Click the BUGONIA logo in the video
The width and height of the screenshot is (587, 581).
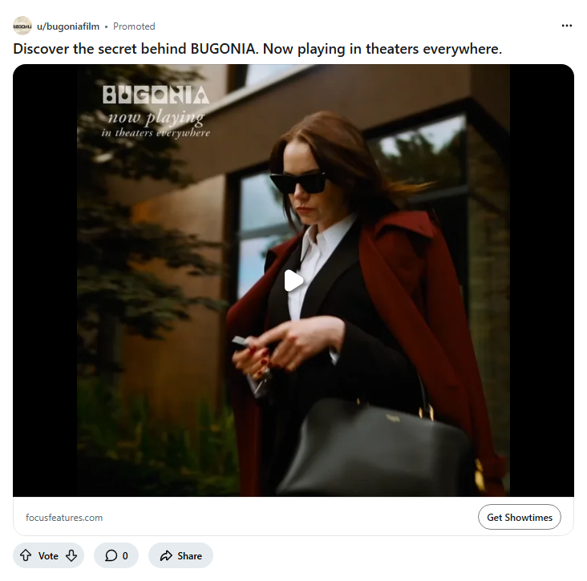coord(156,95)
